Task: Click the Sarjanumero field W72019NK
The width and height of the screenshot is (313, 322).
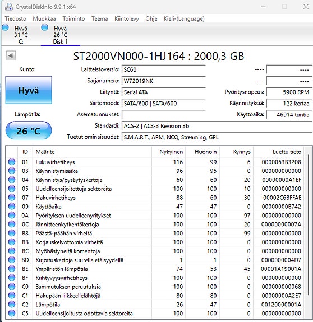Action: point(164,81)
